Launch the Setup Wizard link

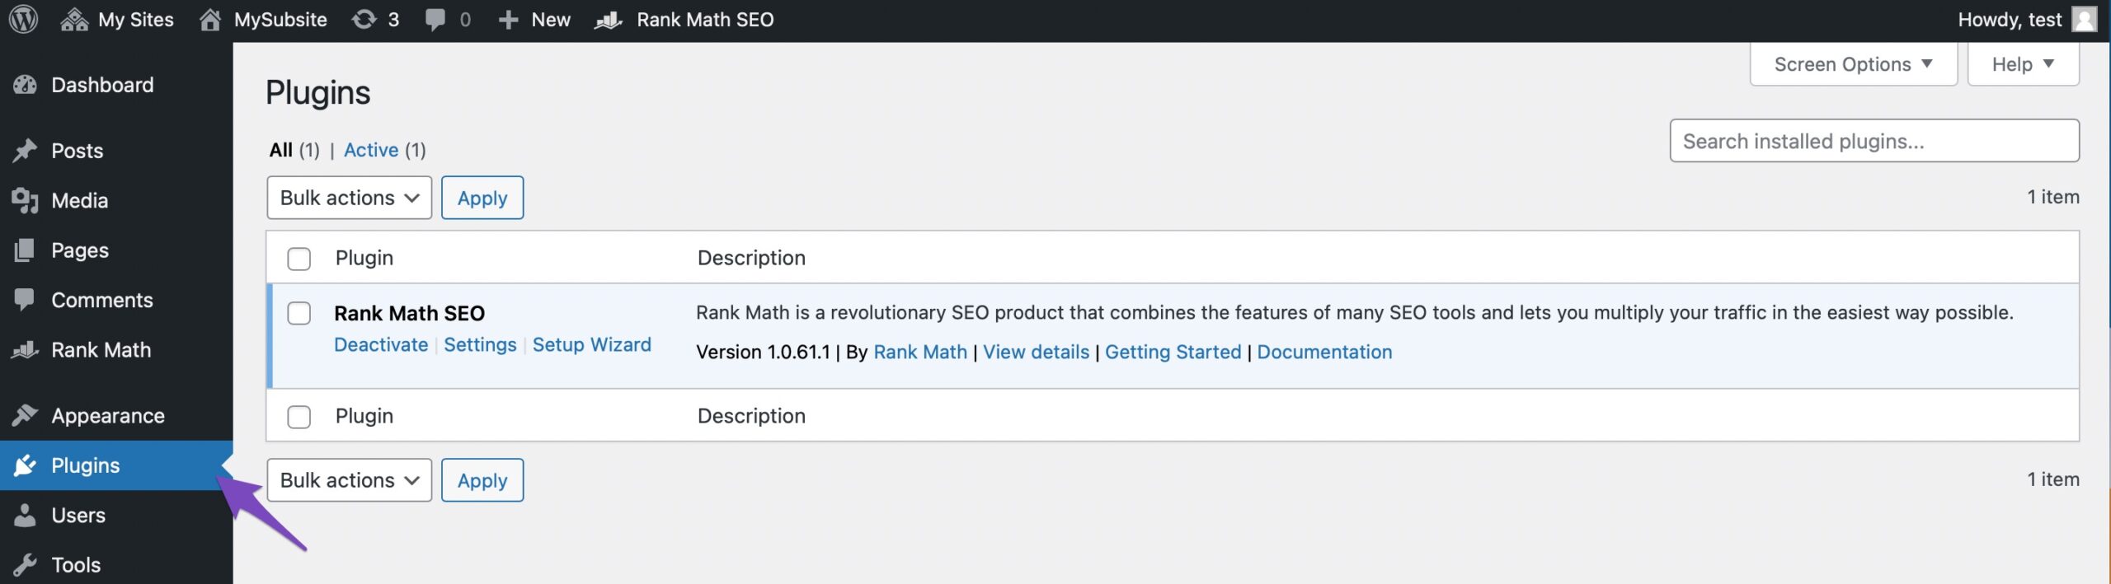(591, 344)
